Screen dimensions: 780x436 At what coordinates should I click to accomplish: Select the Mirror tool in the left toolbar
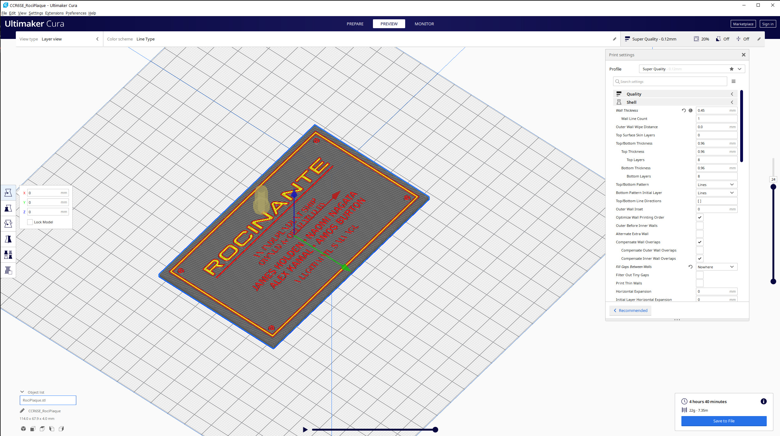click(x=8, y=239)
